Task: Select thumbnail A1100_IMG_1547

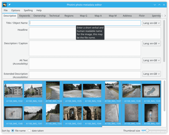Action: click(x=151, y=115)
